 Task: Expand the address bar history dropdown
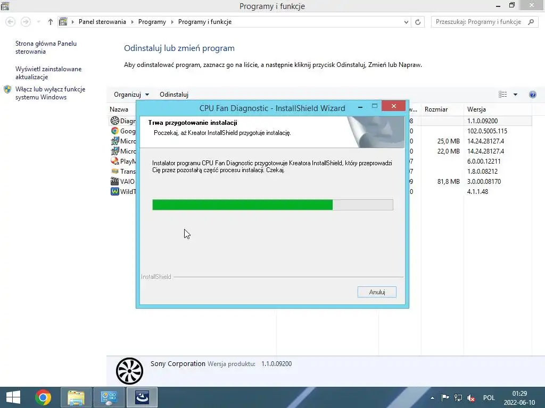406,22
